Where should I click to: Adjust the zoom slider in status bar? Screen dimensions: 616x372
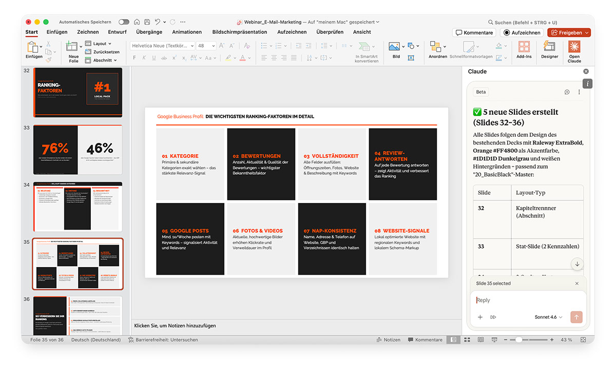519,340
